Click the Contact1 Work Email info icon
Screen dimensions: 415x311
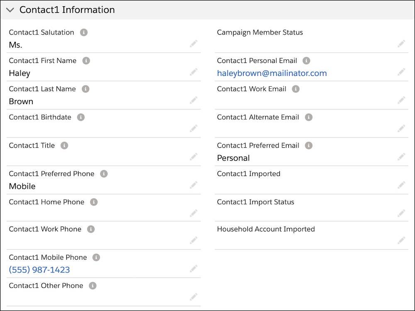[x=295, y=89]
